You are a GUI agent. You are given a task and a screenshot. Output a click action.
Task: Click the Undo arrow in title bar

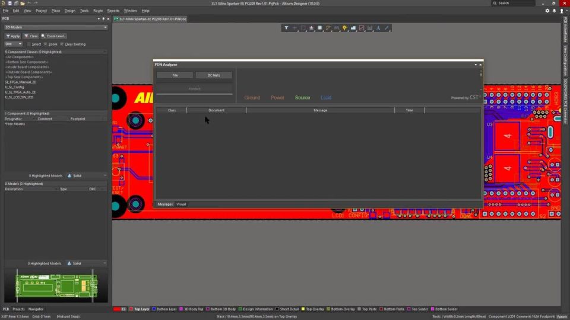(x=29, y=4)
